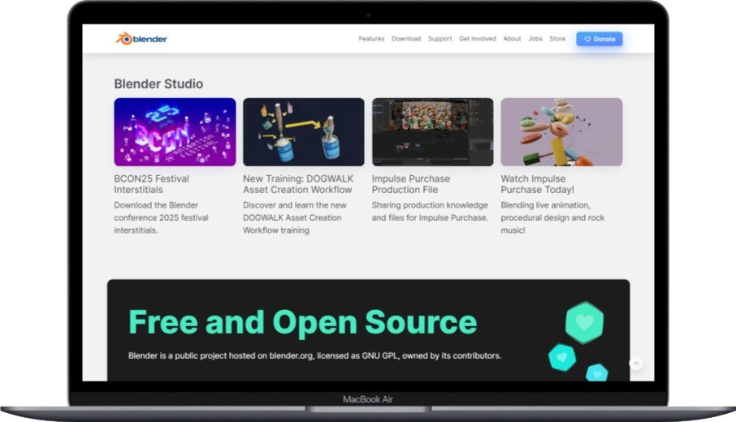Open the Jobs nav link
The image size is (736, 422).
tap(535, 39)
